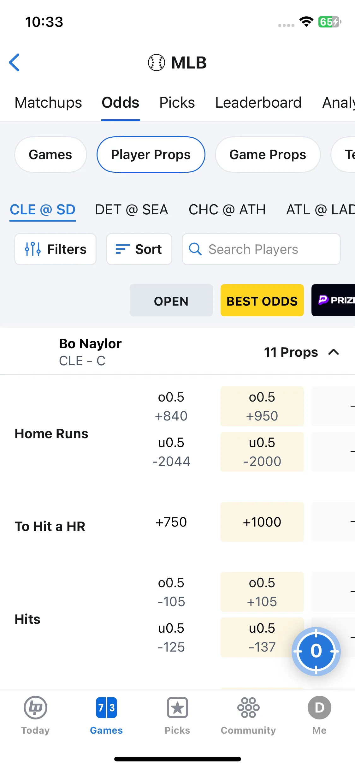Tap the floating bet slip counter
Image resolution: width=355 pixels, height=769 pixels.
coord(316,651)
